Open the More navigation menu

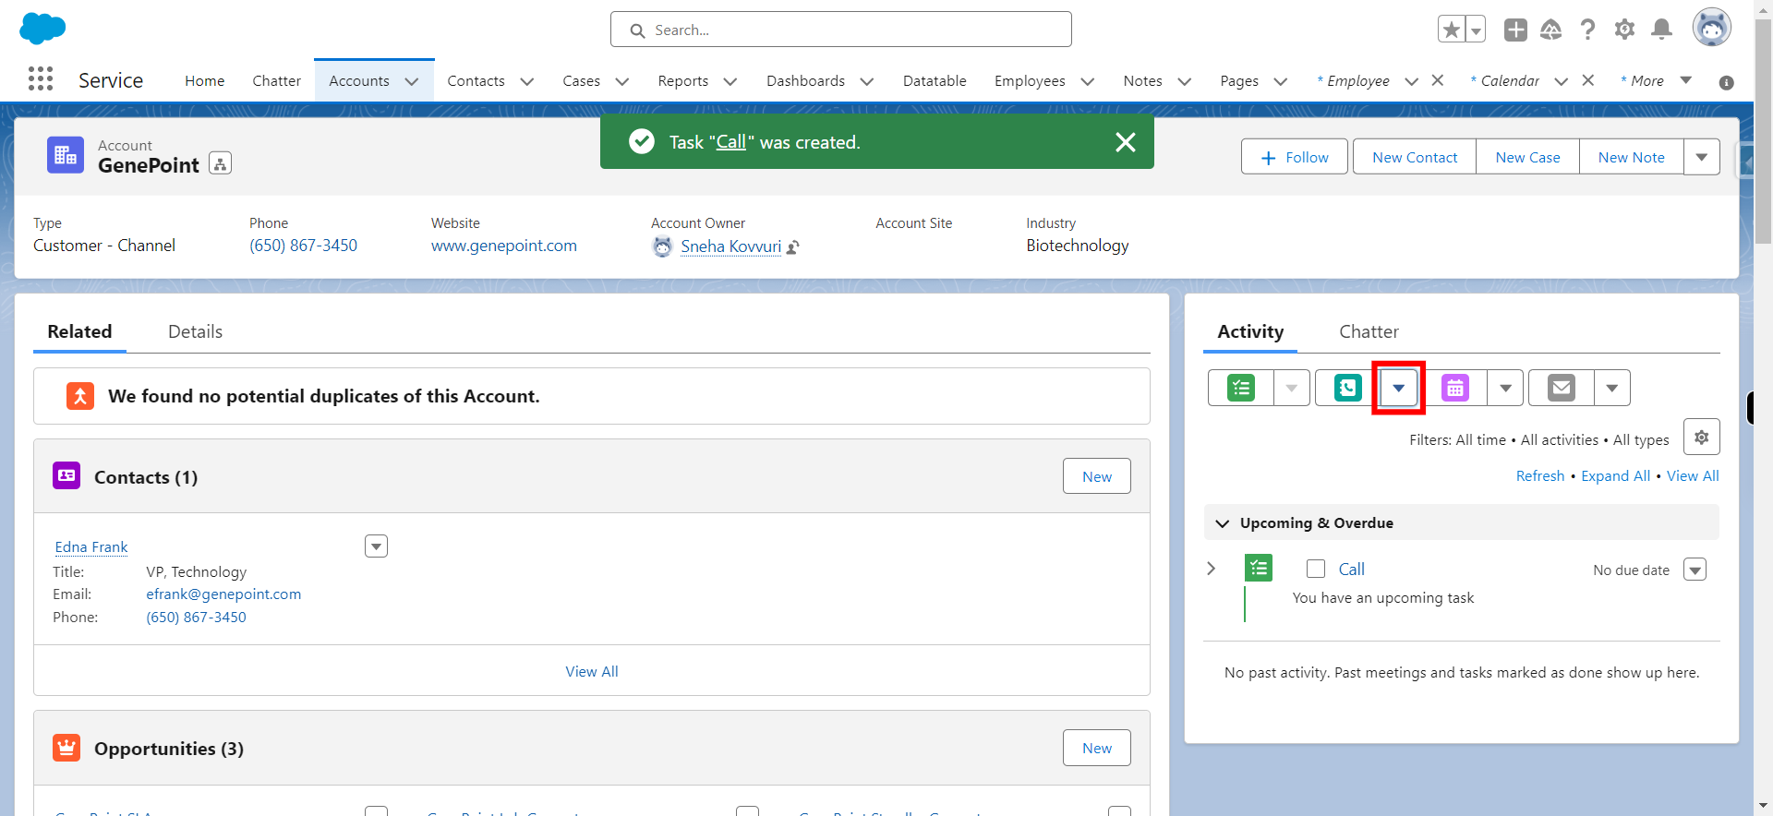click(1657, 80)
